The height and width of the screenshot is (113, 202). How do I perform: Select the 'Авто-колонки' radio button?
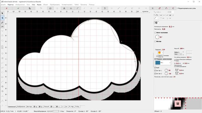pos(155,33)
